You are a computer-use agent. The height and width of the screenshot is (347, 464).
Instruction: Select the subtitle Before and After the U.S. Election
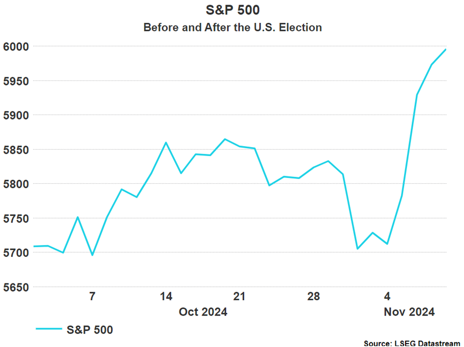(x=233, y=27)
